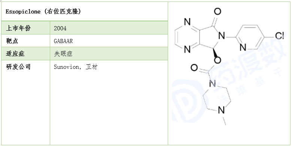Click the Eszopiclone drug name title
This screenshot has height=146, width=292.
(43, 12)
